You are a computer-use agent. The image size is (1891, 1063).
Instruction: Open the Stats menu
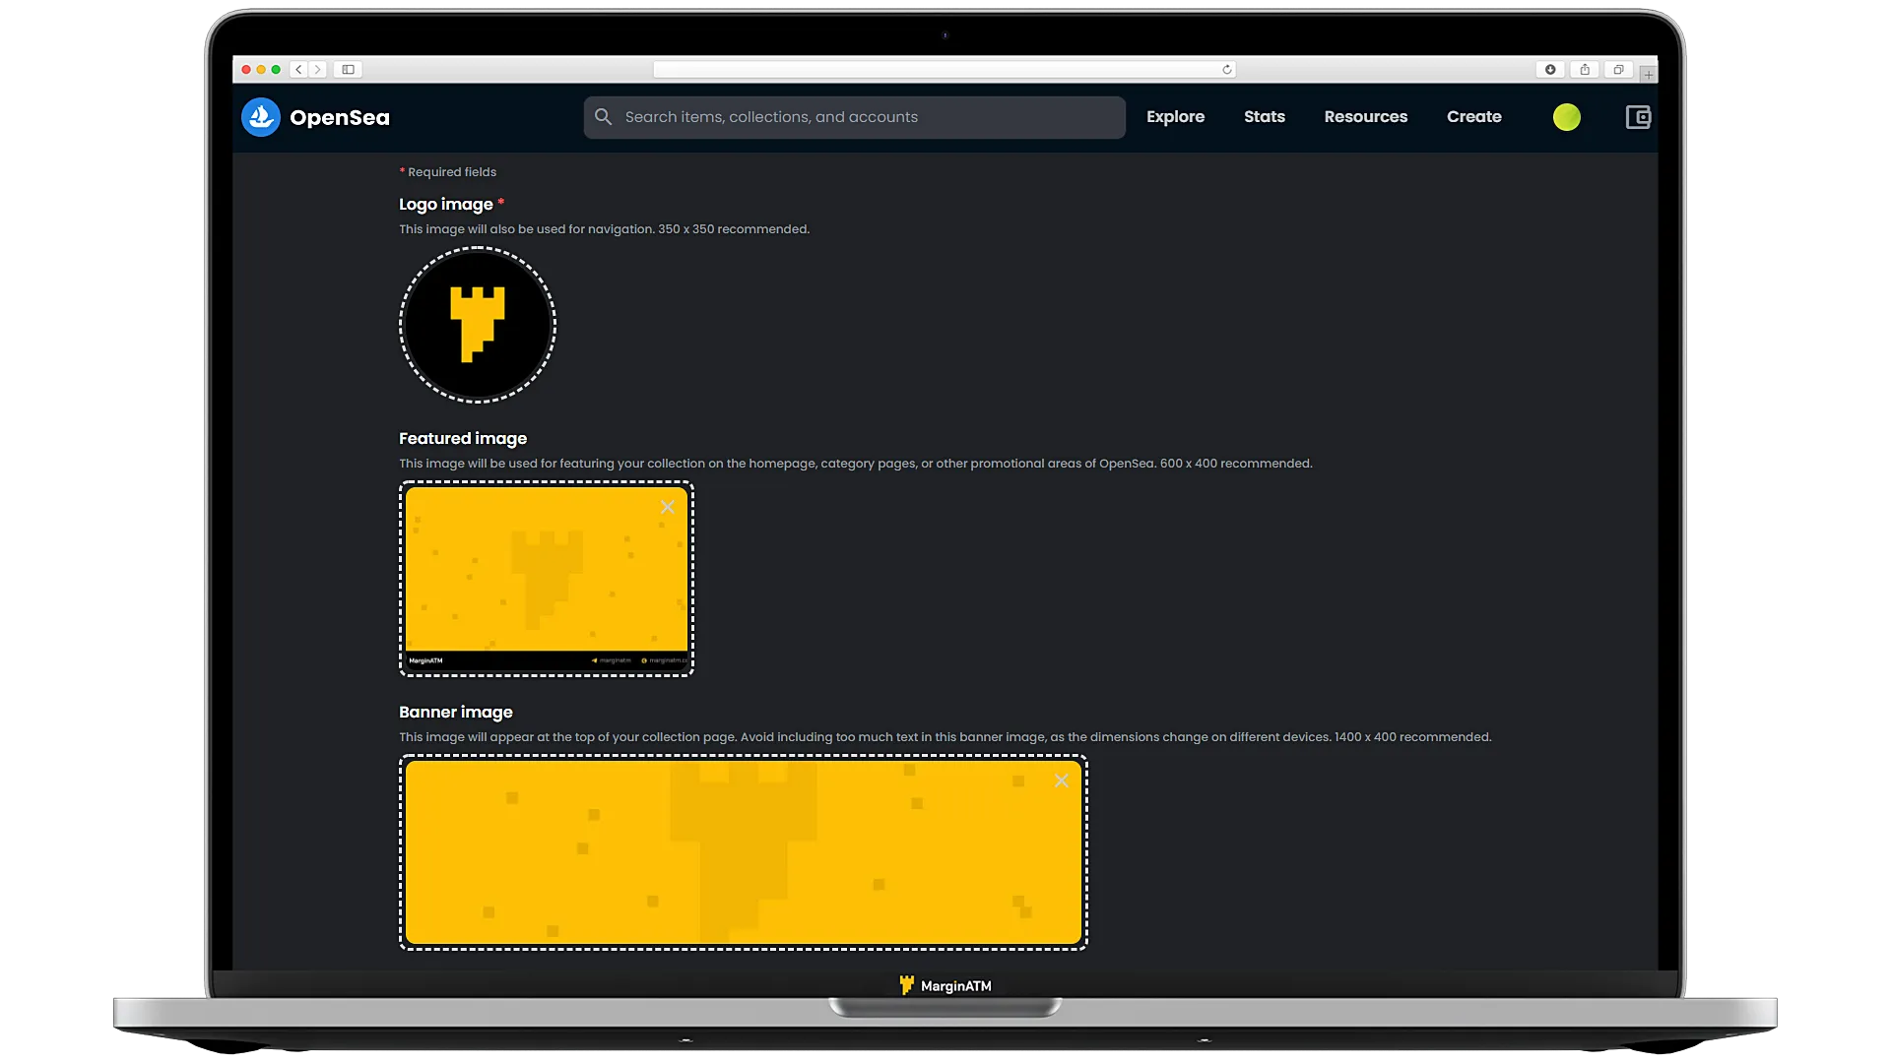(1265, 116)
